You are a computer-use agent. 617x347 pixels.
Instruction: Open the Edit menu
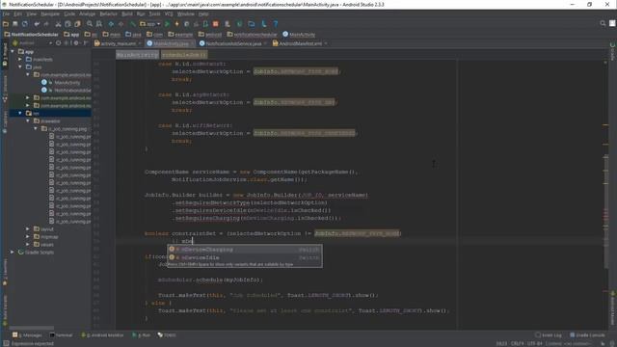[x=17, y=13]
